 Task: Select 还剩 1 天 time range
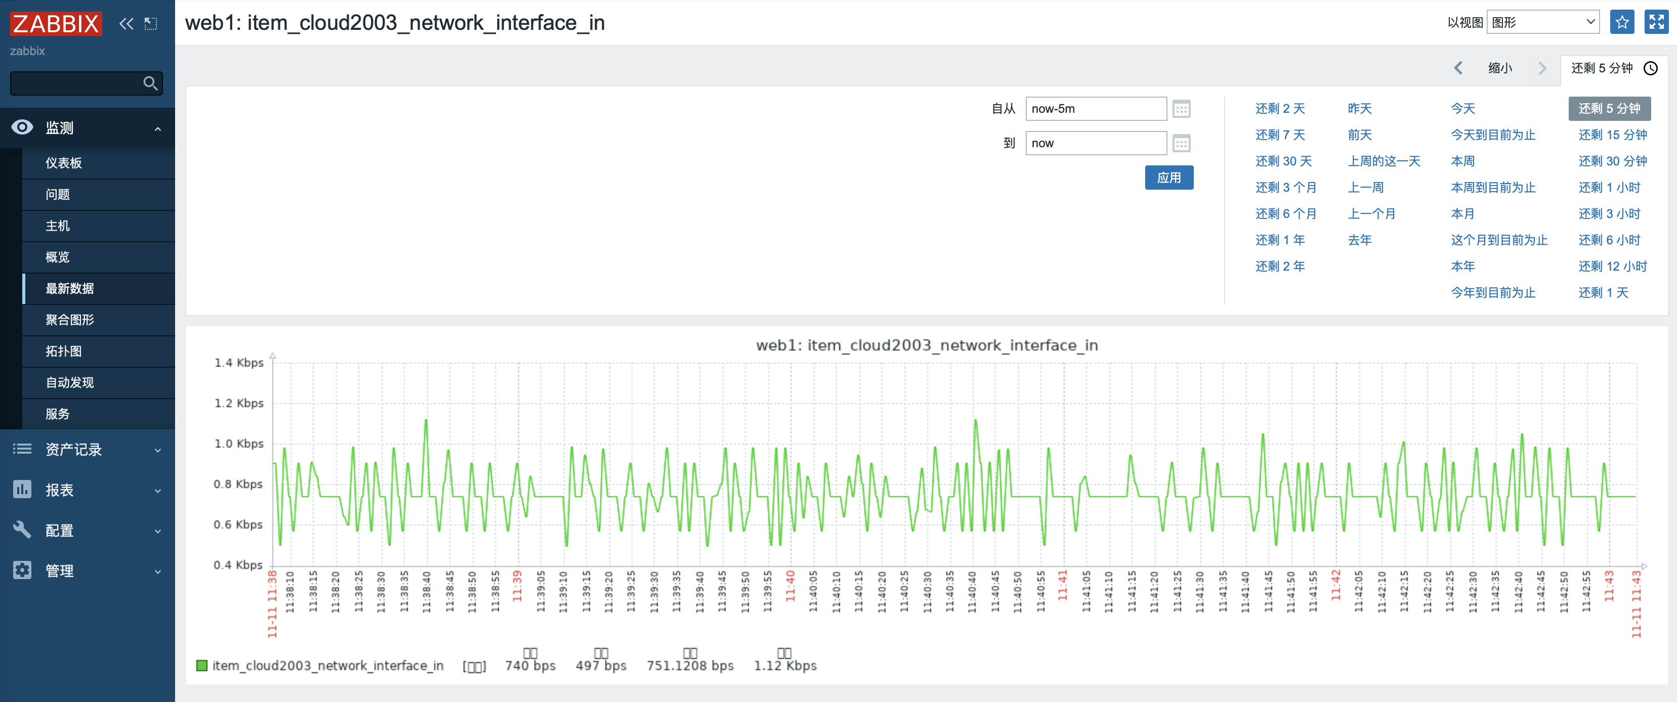click(1604, 293)
